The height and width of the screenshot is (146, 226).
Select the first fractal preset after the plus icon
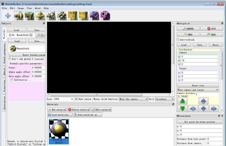point(18,16)
